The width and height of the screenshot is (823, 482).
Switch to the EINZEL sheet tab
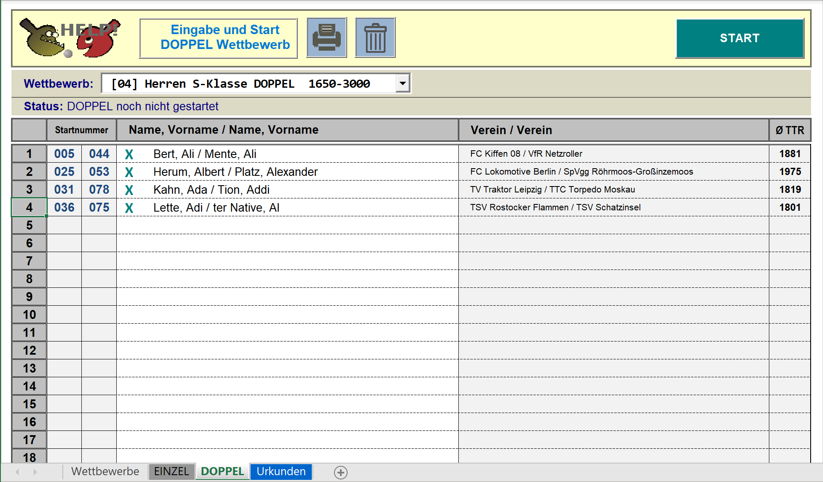tap(171, 472)
